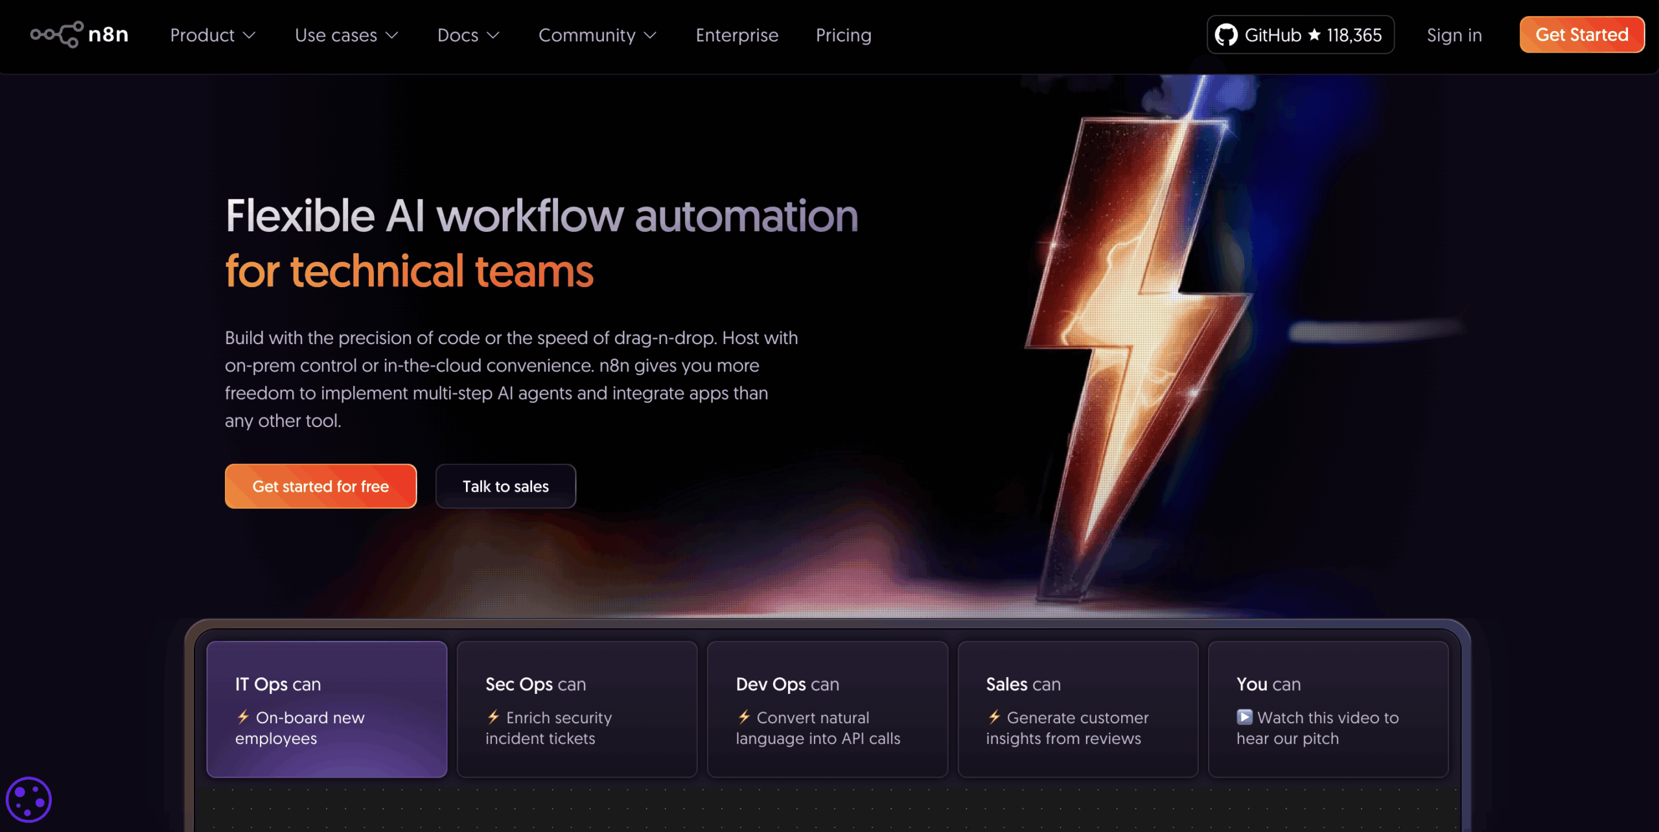This screenshot has width=1659, height=832.
Task: Open the Docs navigation item
Action: [469, 35]
